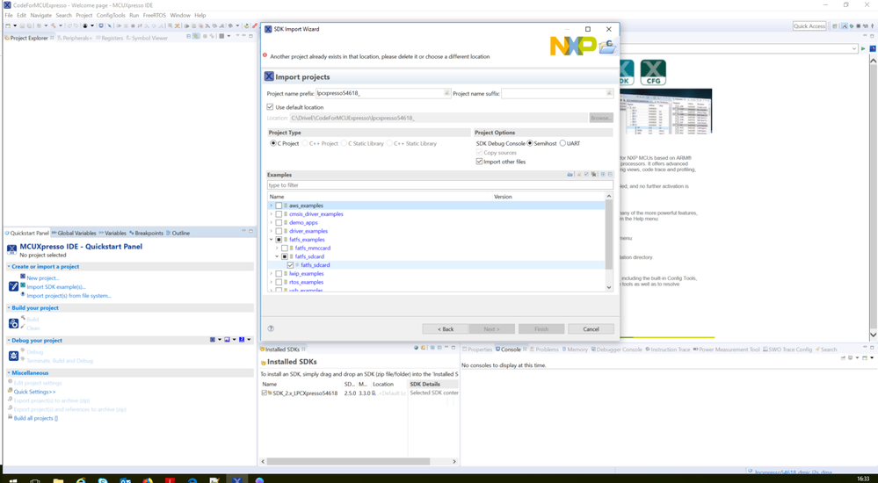The height and width of the screenshot is (483, 878).
Task: Switch to the Breakpoints tab
Action: coord(146,233)
